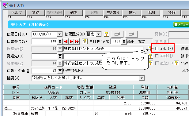This screenshot has height=116, width=189.
Task: Open the 伝票区分 掛売 dropdown
Action: (x=99, y=34)
